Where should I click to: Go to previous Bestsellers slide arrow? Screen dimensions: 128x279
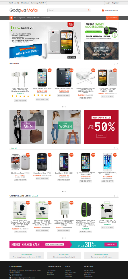(114, 64)
